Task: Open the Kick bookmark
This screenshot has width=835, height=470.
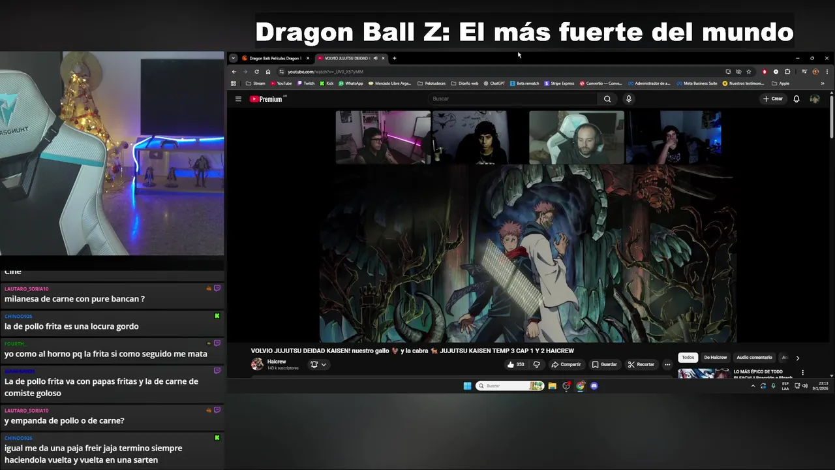Action: (x=327, y=84)
